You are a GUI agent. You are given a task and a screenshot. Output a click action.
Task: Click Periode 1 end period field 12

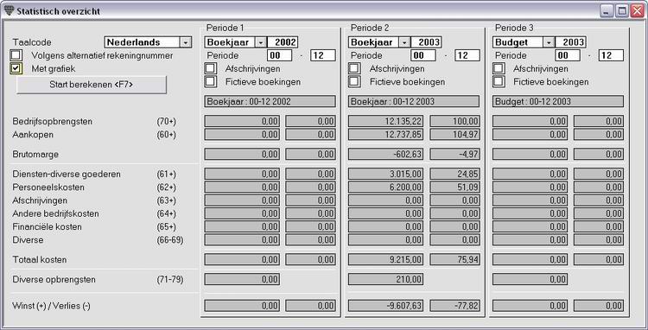point(323,55)
